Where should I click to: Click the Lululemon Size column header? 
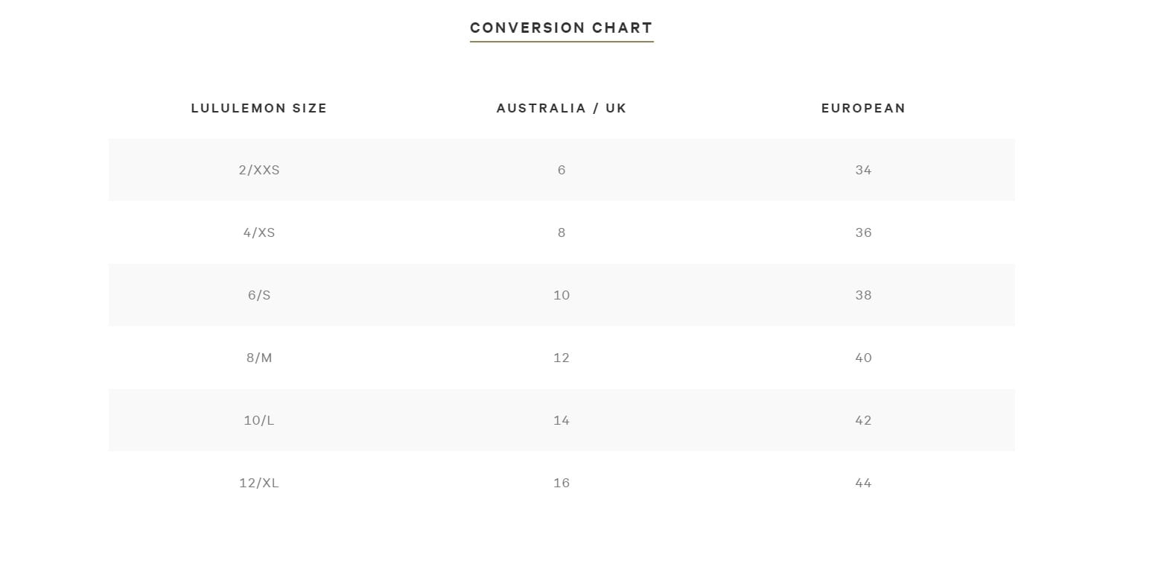coord(259,108)
